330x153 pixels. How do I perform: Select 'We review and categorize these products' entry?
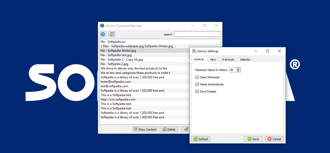click(x=145, y=73)
